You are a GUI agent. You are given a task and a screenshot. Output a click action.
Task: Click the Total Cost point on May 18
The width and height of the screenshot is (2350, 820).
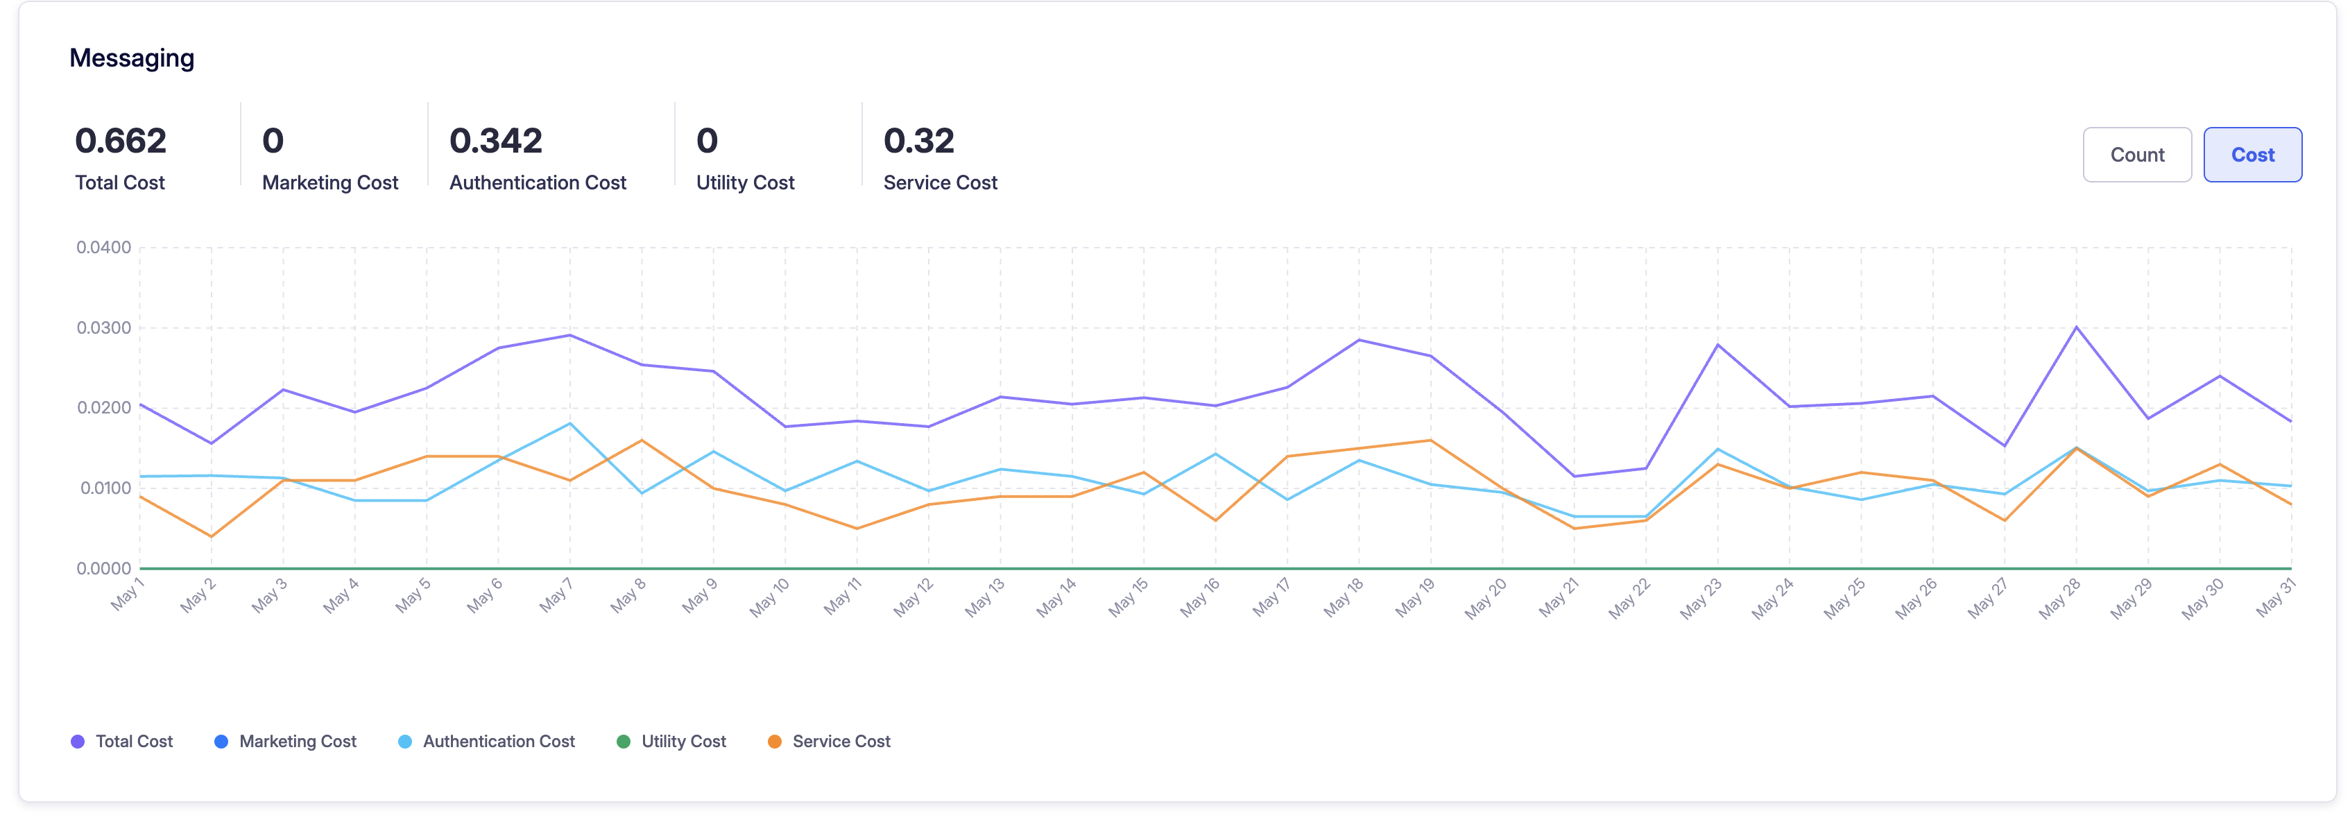coord(1360,340)
